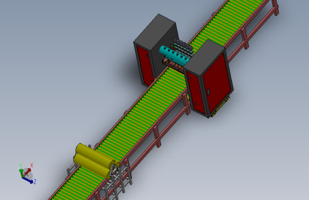Click the green Y axis of orientation triad
The width and height of the screenshot is (309, 200).
coord(21,173)
